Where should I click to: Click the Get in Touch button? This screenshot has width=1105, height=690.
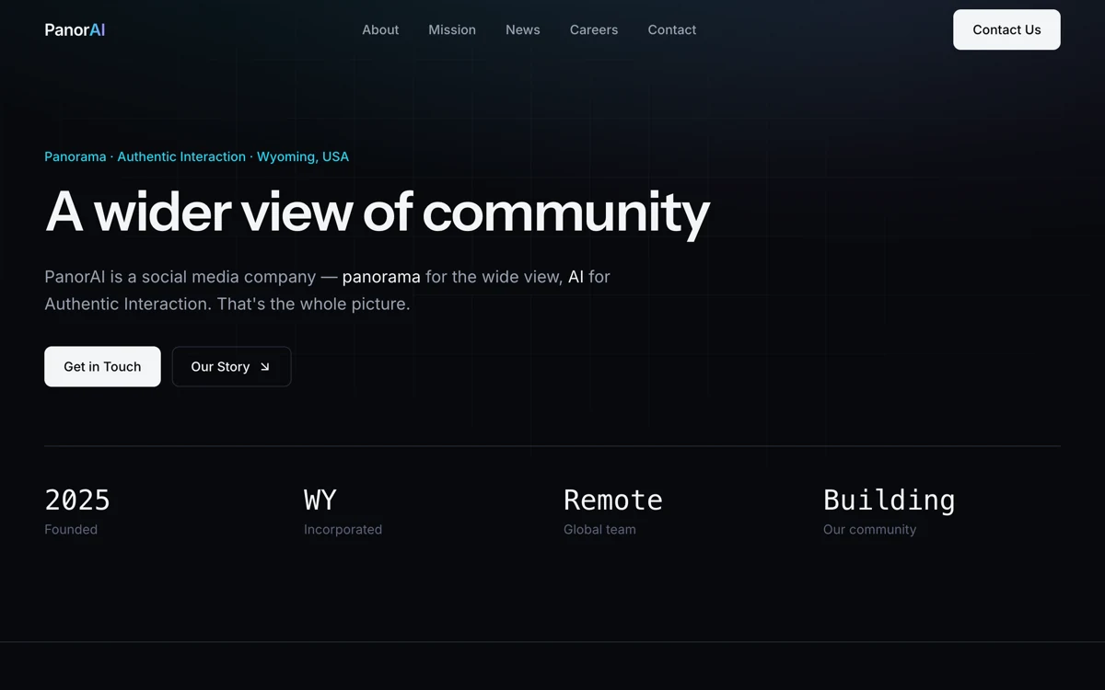102,366
